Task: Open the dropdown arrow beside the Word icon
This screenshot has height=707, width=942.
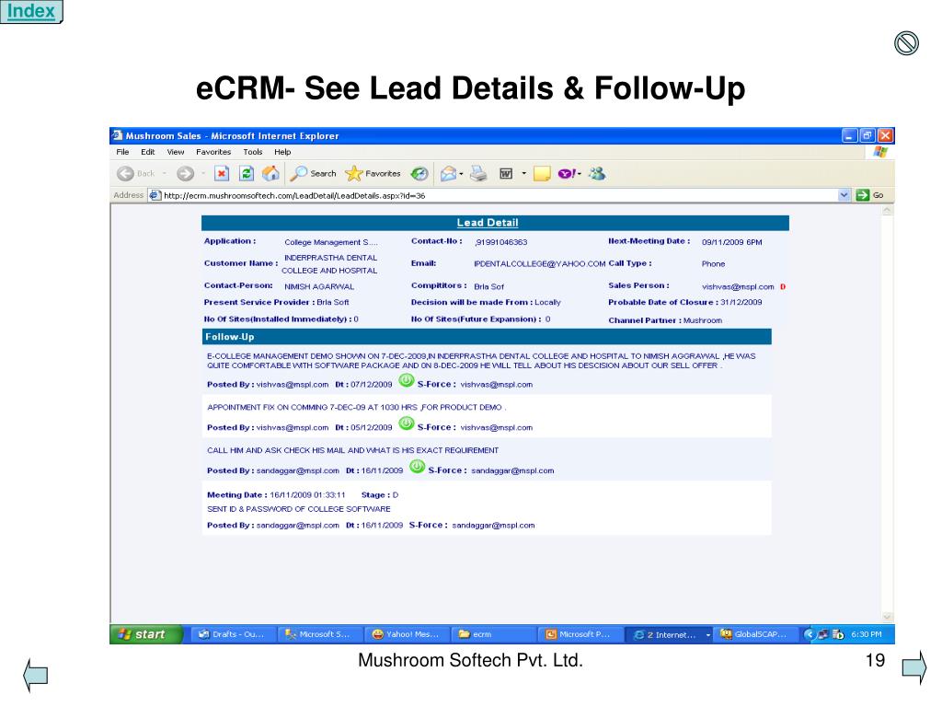Action: click(523, 174)
